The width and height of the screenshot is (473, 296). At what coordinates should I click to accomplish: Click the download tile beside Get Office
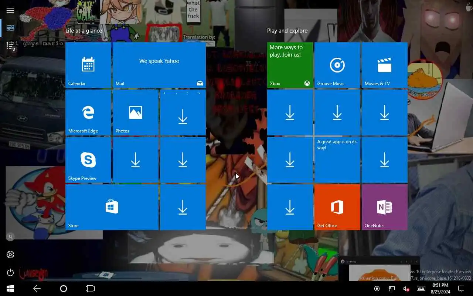pos(290,207)
